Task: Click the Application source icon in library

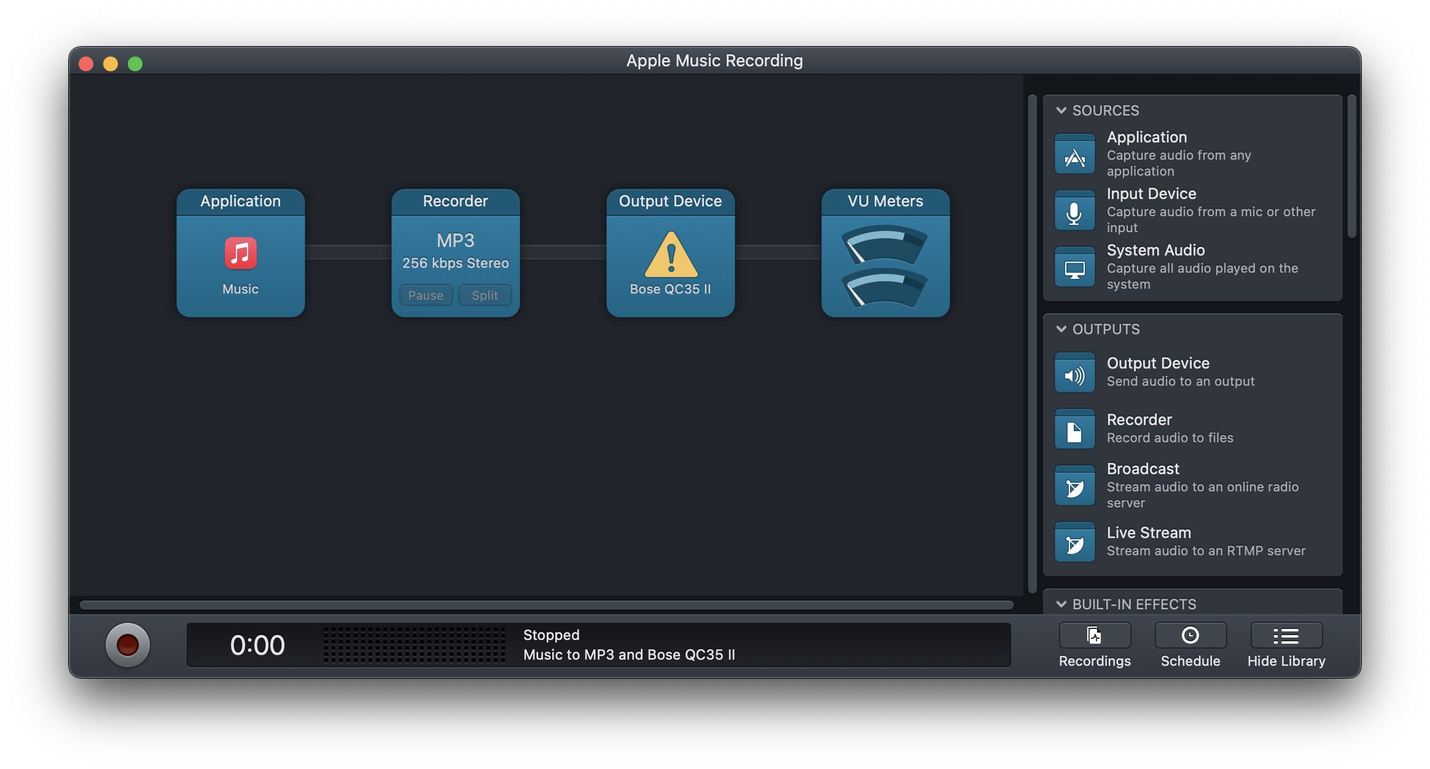Action: pos(1074,154)
